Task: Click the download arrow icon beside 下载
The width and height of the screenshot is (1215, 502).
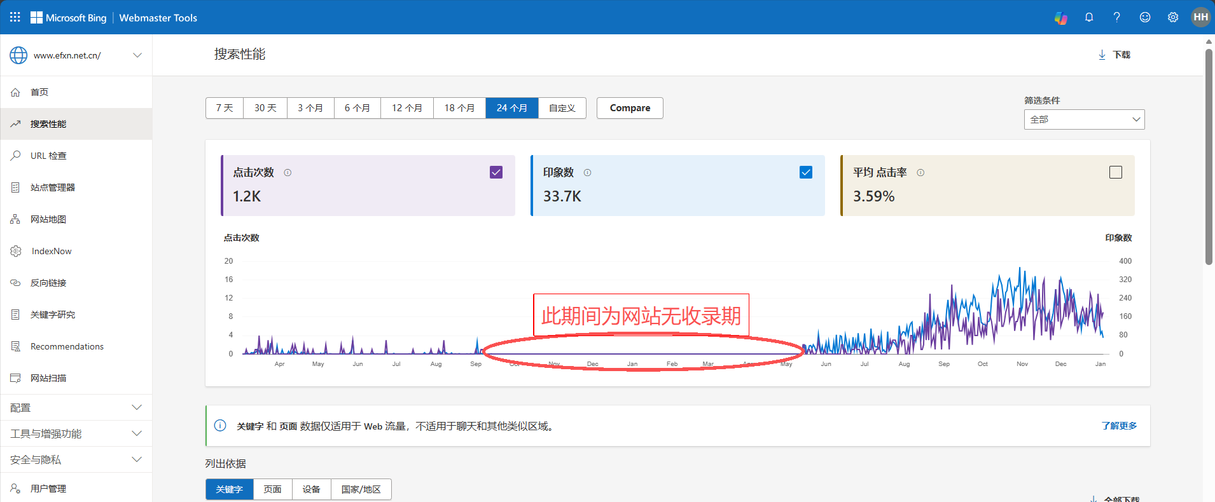Action: pos(1102,55)
